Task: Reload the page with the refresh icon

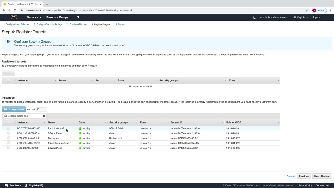Action: coord(15,10)
